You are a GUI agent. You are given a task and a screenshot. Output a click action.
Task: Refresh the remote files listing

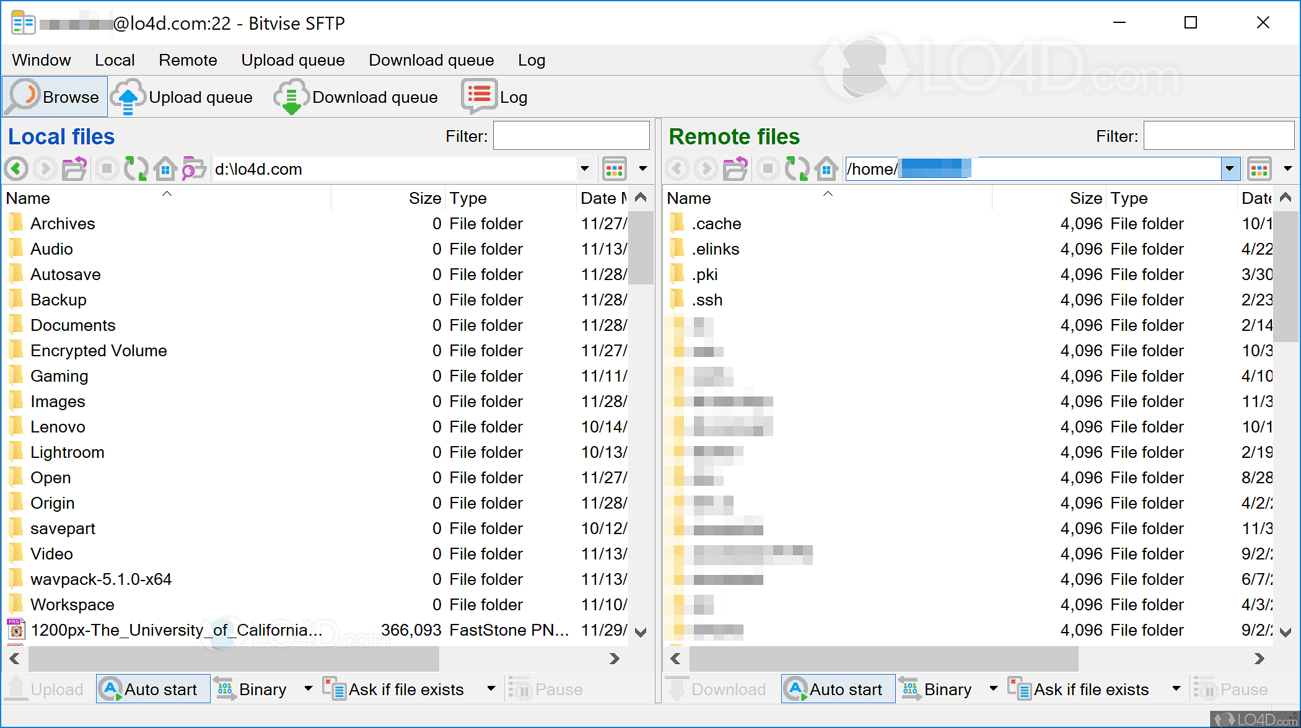click(x=797, y=169)
